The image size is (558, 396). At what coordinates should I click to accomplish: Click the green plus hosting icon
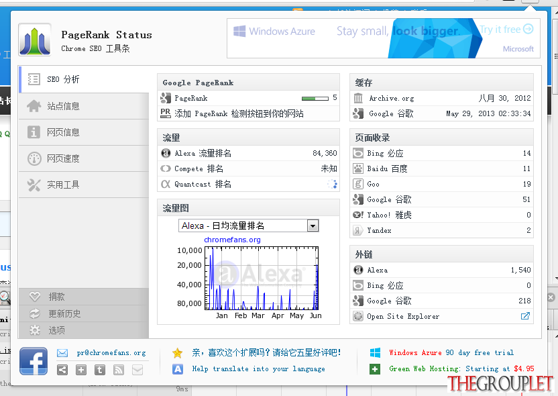pyautogui.click(x=375, y=369)
